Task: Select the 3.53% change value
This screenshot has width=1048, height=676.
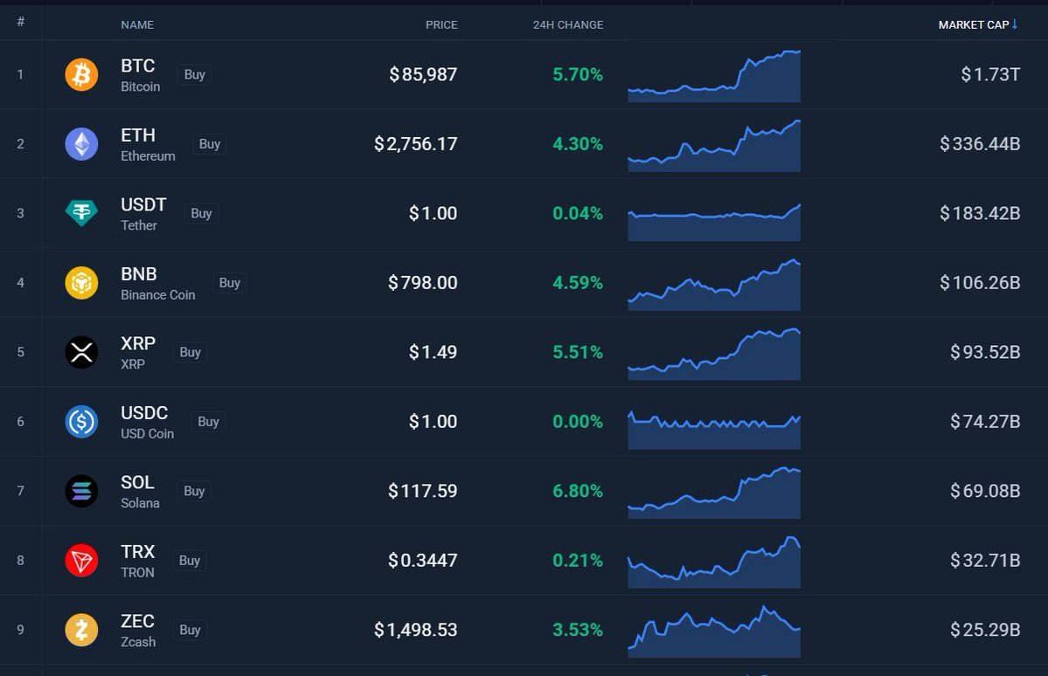Action: 578,630
